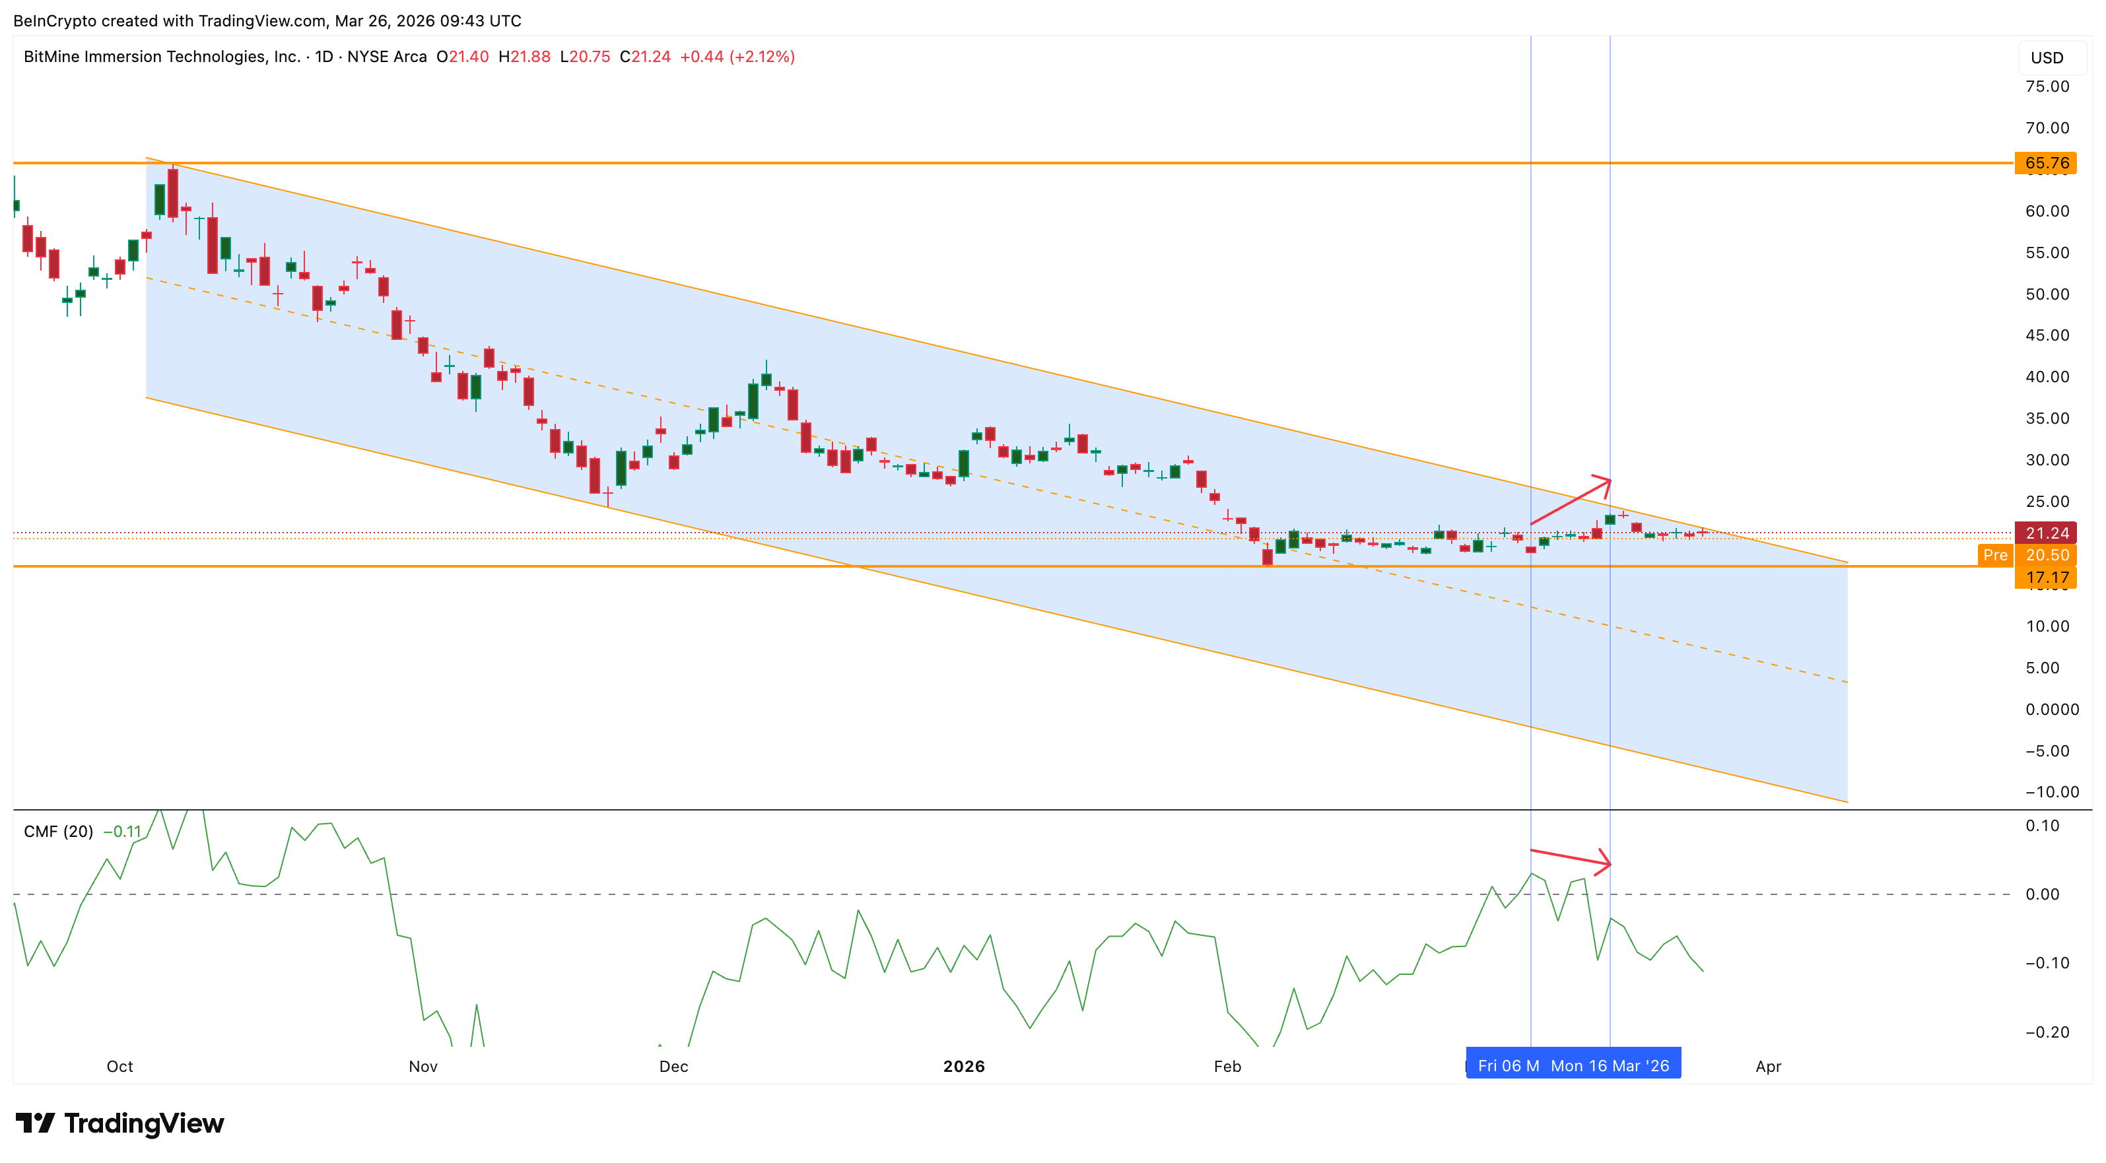Click the red arrow in CMF panel

tap(1571, 858)
